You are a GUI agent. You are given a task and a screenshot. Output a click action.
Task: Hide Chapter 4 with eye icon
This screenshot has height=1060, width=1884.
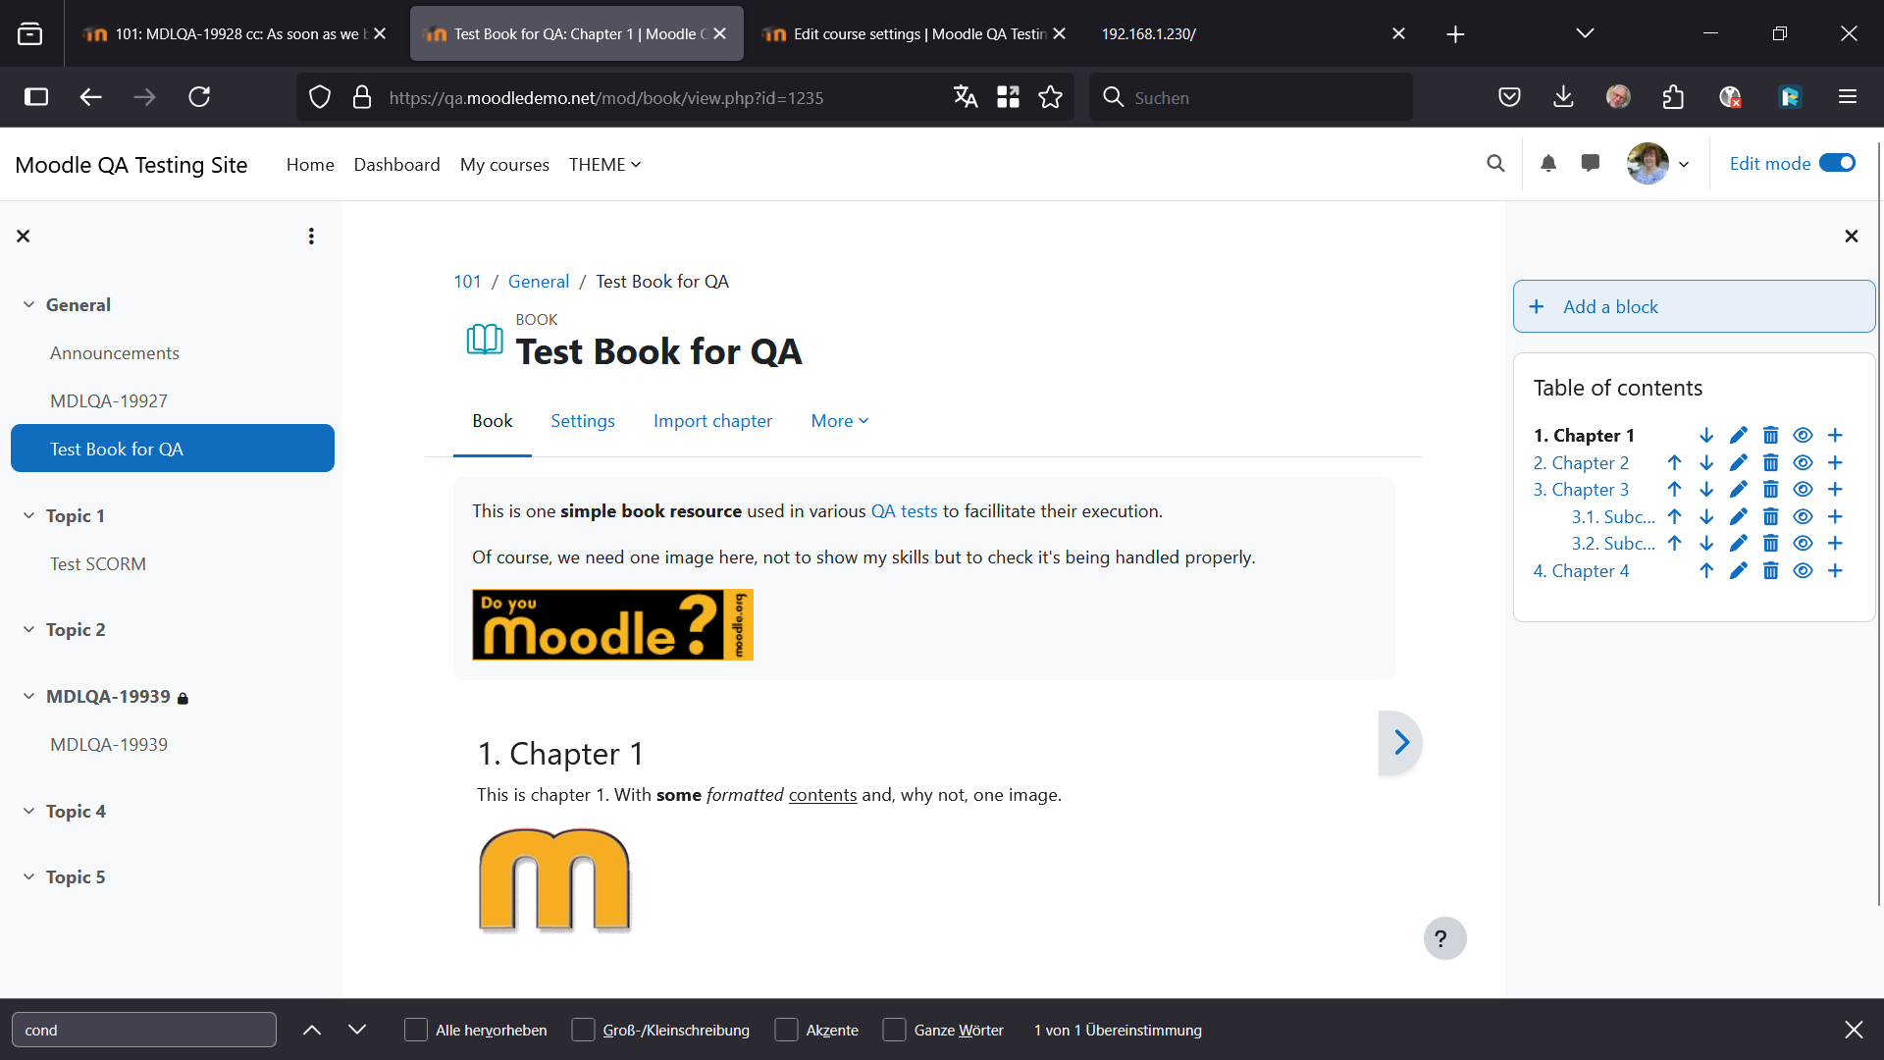[1803, 570]
